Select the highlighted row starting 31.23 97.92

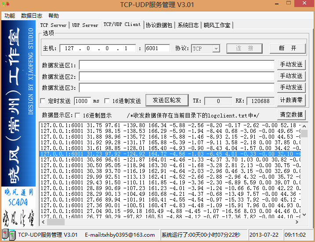point(170,154)
